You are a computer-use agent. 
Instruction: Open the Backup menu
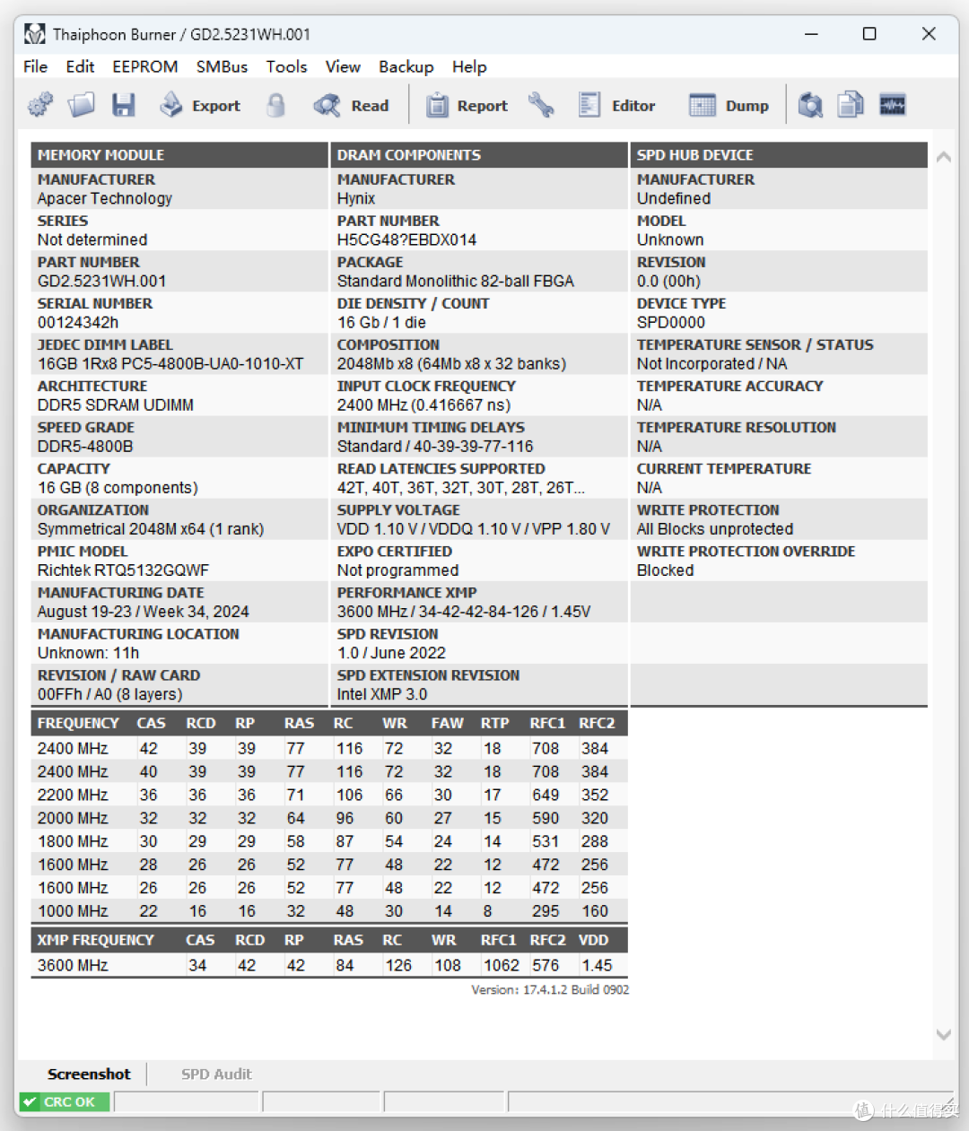pos(406,66)
